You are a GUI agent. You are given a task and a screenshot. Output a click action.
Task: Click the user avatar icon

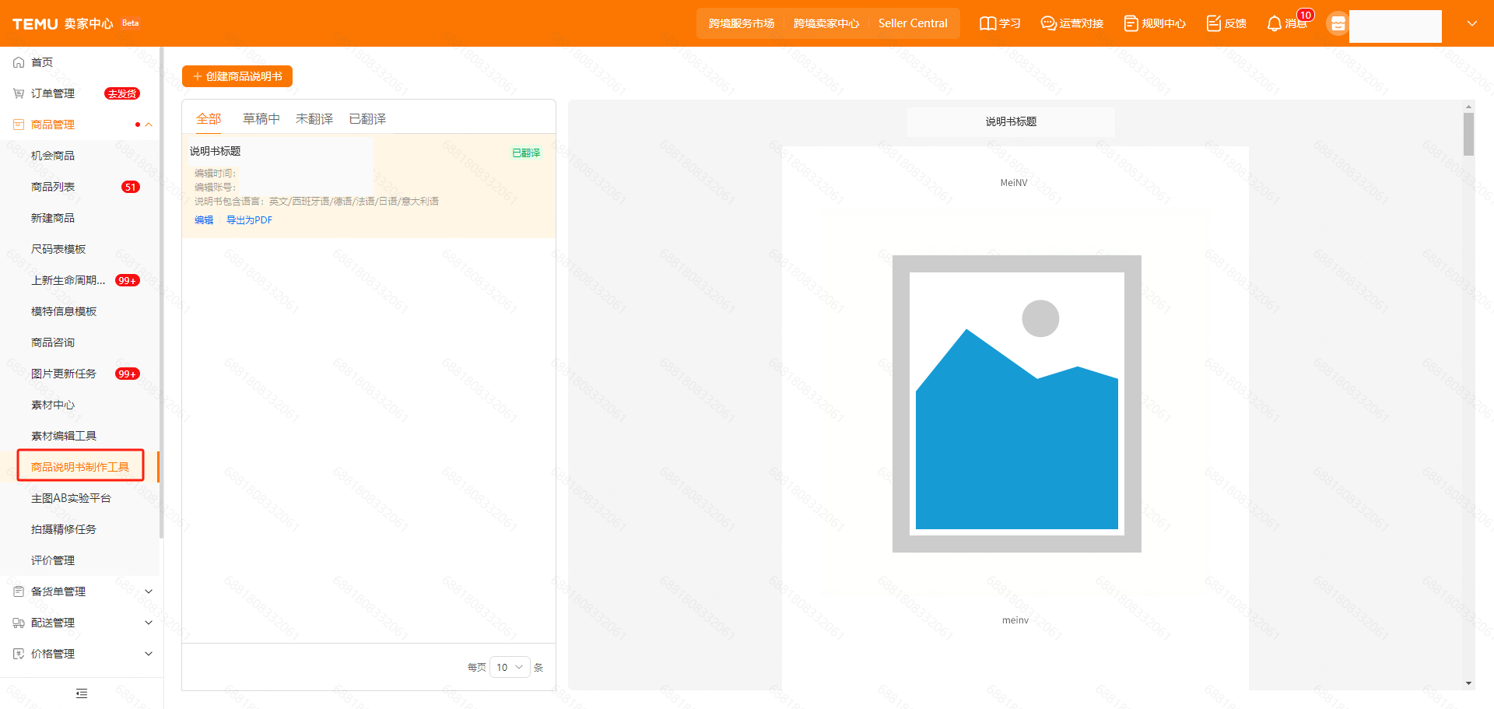pyautogui.click(x=1338, y=24)
